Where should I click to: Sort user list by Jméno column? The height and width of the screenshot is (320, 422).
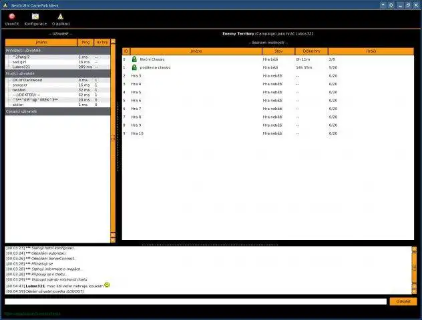41,42
